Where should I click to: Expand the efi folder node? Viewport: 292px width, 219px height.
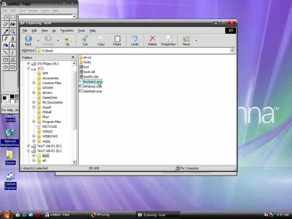(x=34, y=160)
